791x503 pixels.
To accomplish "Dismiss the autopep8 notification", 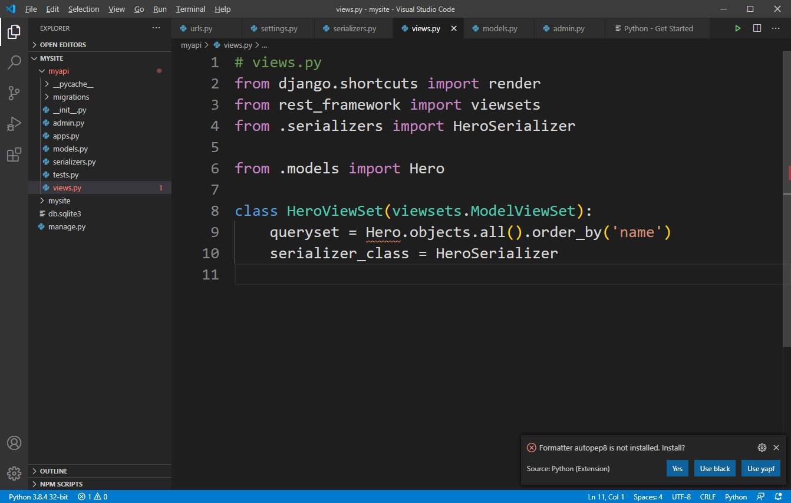I will [x=776, y=448].
